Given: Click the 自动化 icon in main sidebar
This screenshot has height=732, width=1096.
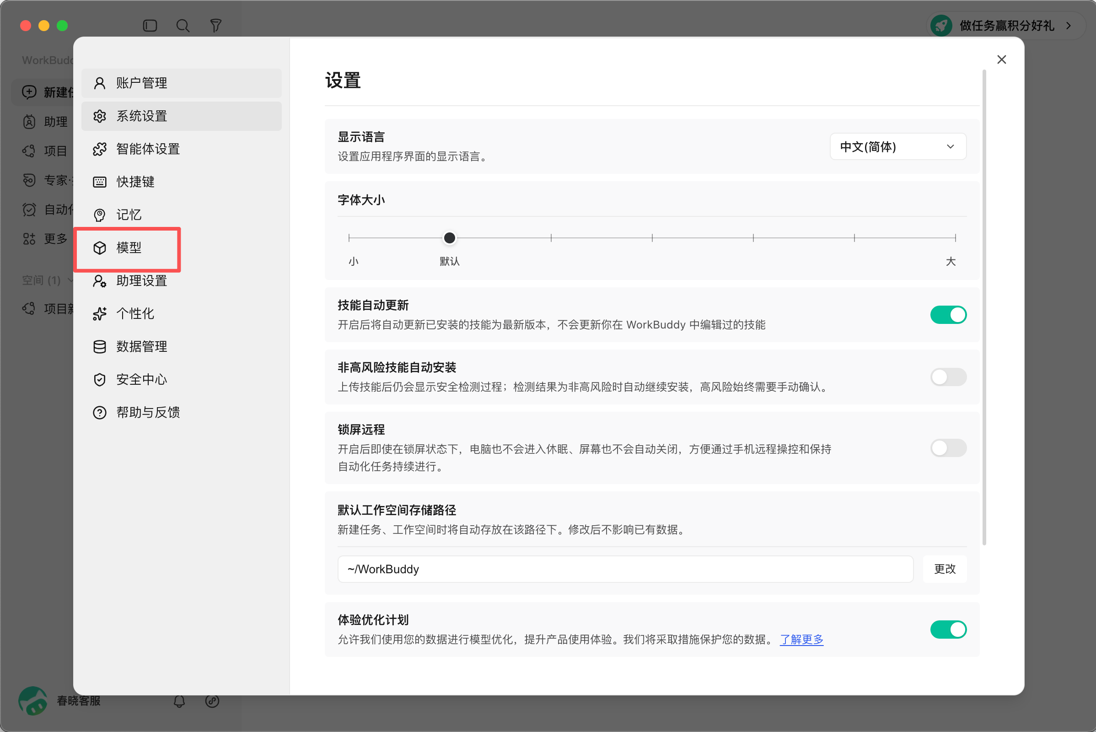Looking at the screenshot, I should point(29,210).
